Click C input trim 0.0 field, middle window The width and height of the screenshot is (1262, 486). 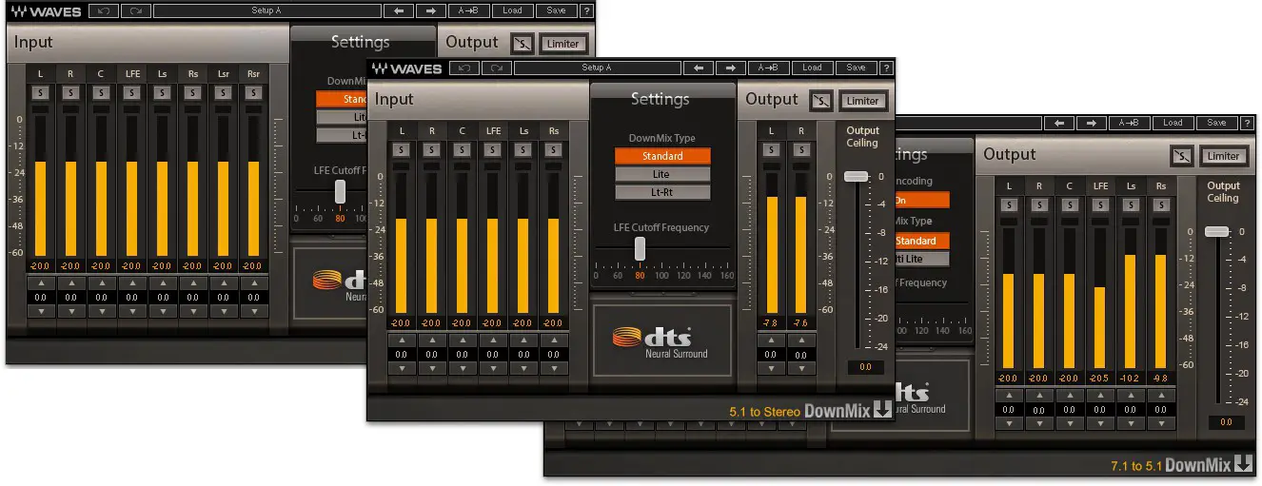[x=463, y=354]
